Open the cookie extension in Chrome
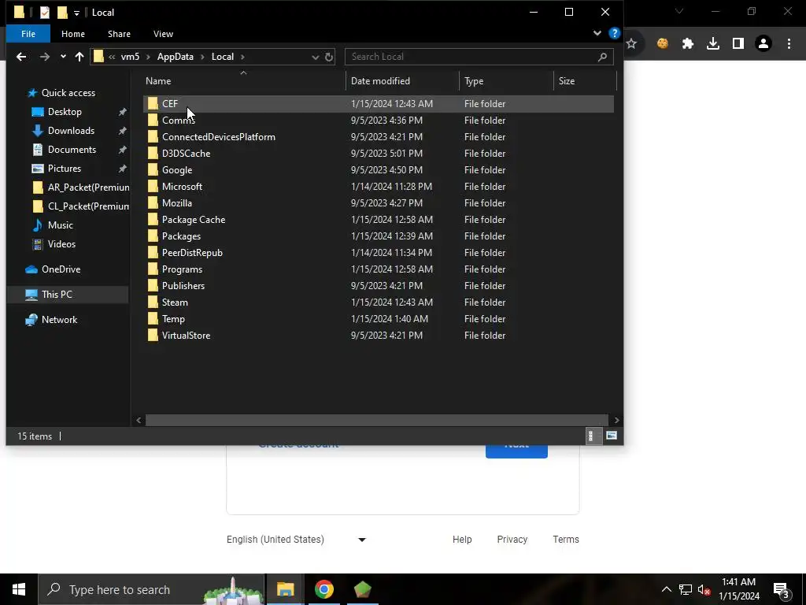This screenshot has height=605, width=806. tap(663, 44)
